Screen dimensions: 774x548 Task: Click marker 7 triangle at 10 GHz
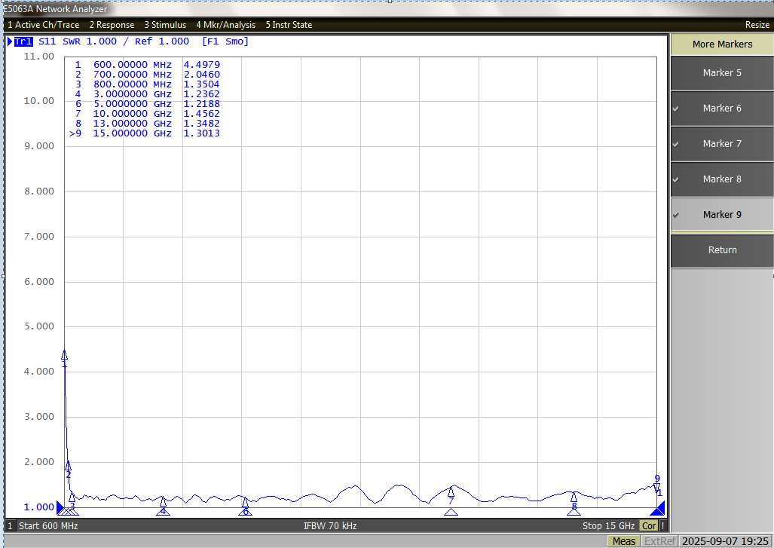pos(451,491)
